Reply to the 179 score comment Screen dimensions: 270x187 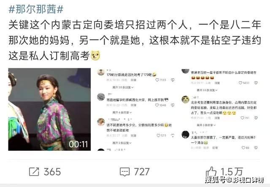tap(133, 80)
